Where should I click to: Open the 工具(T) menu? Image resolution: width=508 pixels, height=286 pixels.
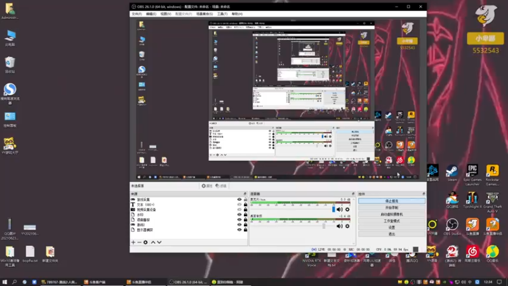point(222,14)
